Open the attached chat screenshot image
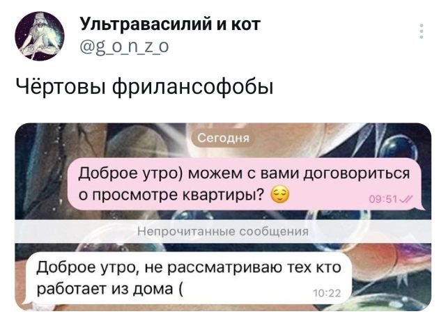 pyautogui.click(x=223, y=216)
